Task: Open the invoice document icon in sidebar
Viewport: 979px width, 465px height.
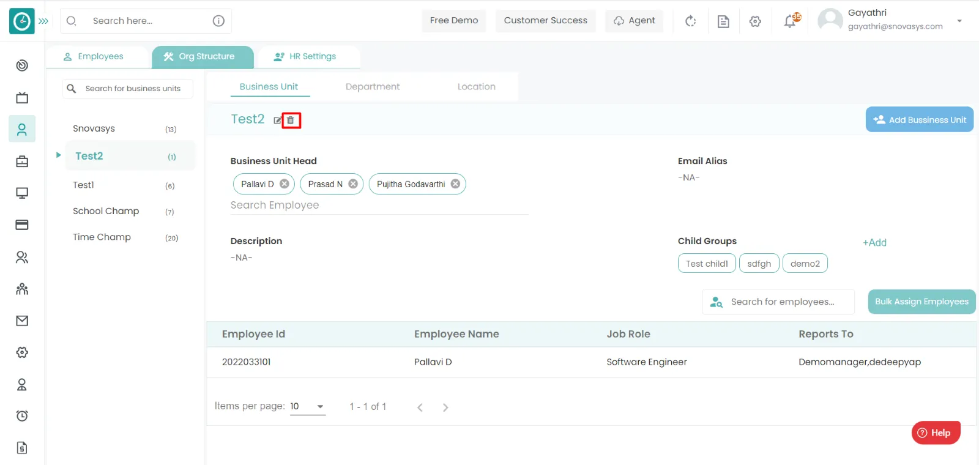Action: click(22, 448)
